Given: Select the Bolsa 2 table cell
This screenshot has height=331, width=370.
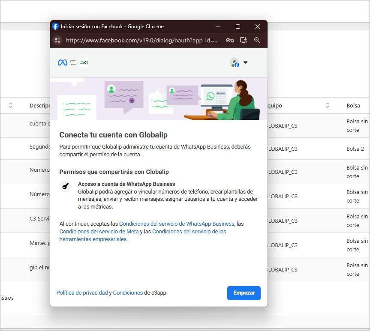Looking at the screenshot, I should pyautogui.click(x=355, y=149).
